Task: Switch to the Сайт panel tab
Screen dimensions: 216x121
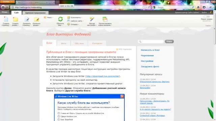Action: [17, 13]
